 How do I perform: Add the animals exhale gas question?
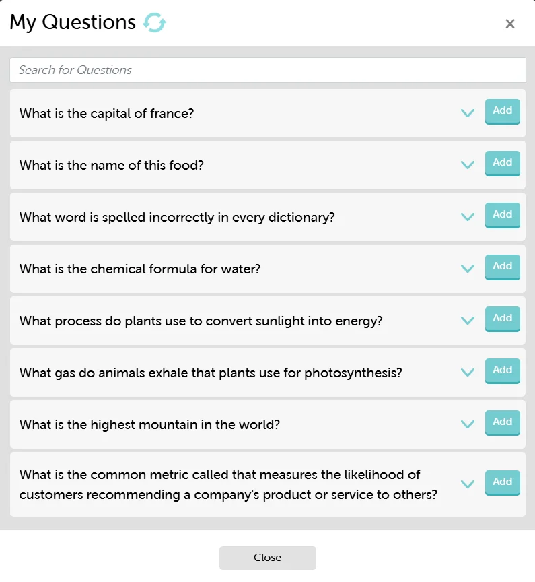coord(502,370)
